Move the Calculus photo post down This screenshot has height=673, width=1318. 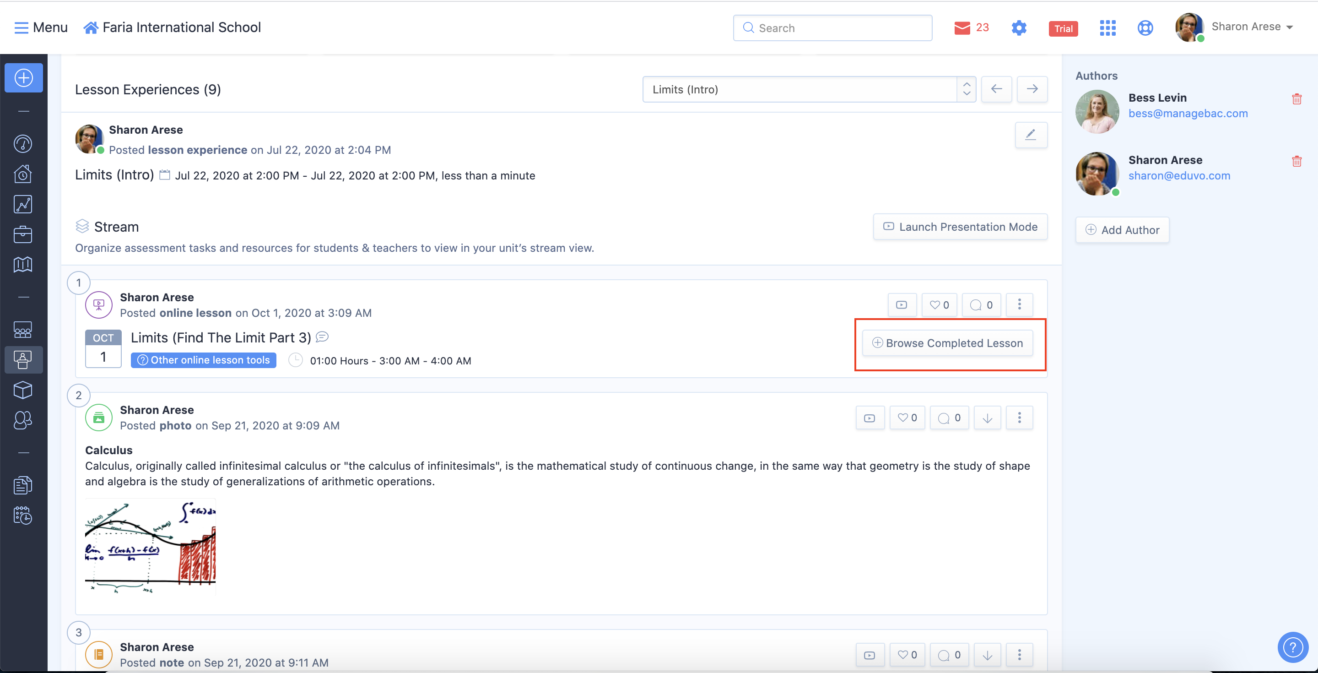pyautogui.click(x=987, y=418)
